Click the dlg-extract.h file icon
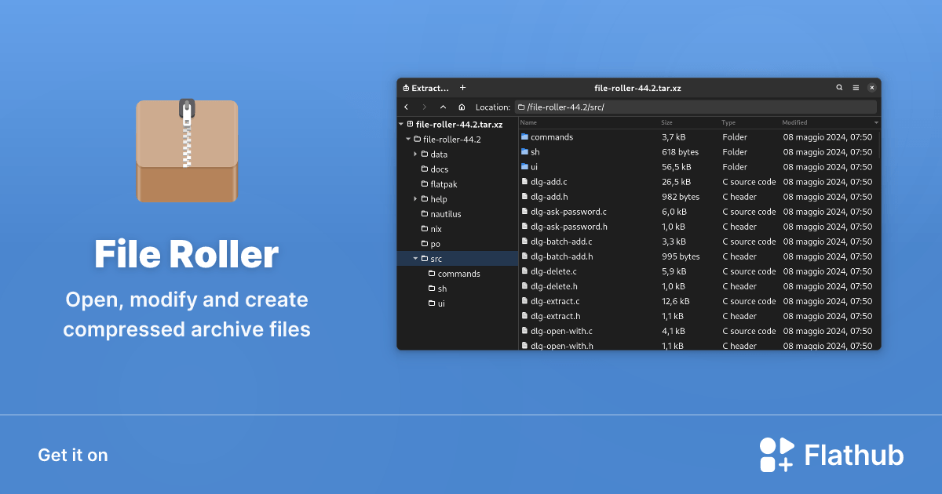The height and width of the screenshot is (494, 942). coord(524,315)
